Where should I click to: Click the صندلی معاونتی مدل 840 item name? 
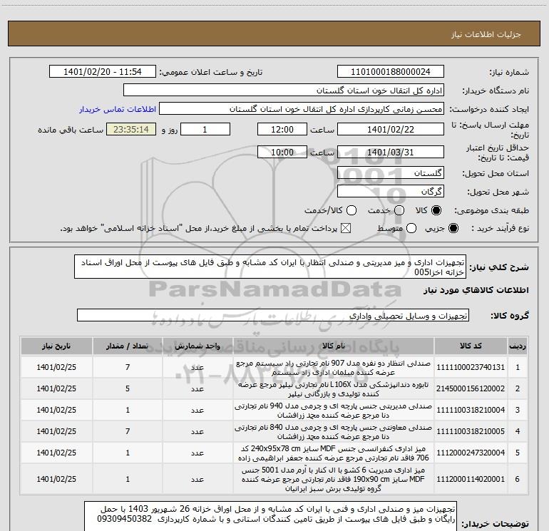coord(334,432)
